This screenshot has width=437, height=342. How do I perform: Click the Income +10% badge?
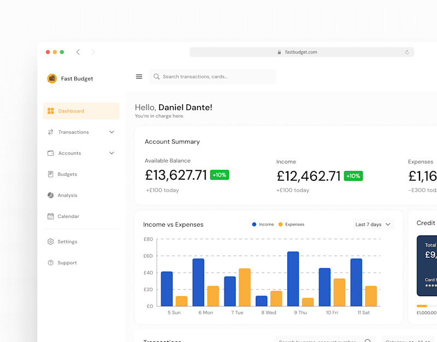tap(353, 176)
